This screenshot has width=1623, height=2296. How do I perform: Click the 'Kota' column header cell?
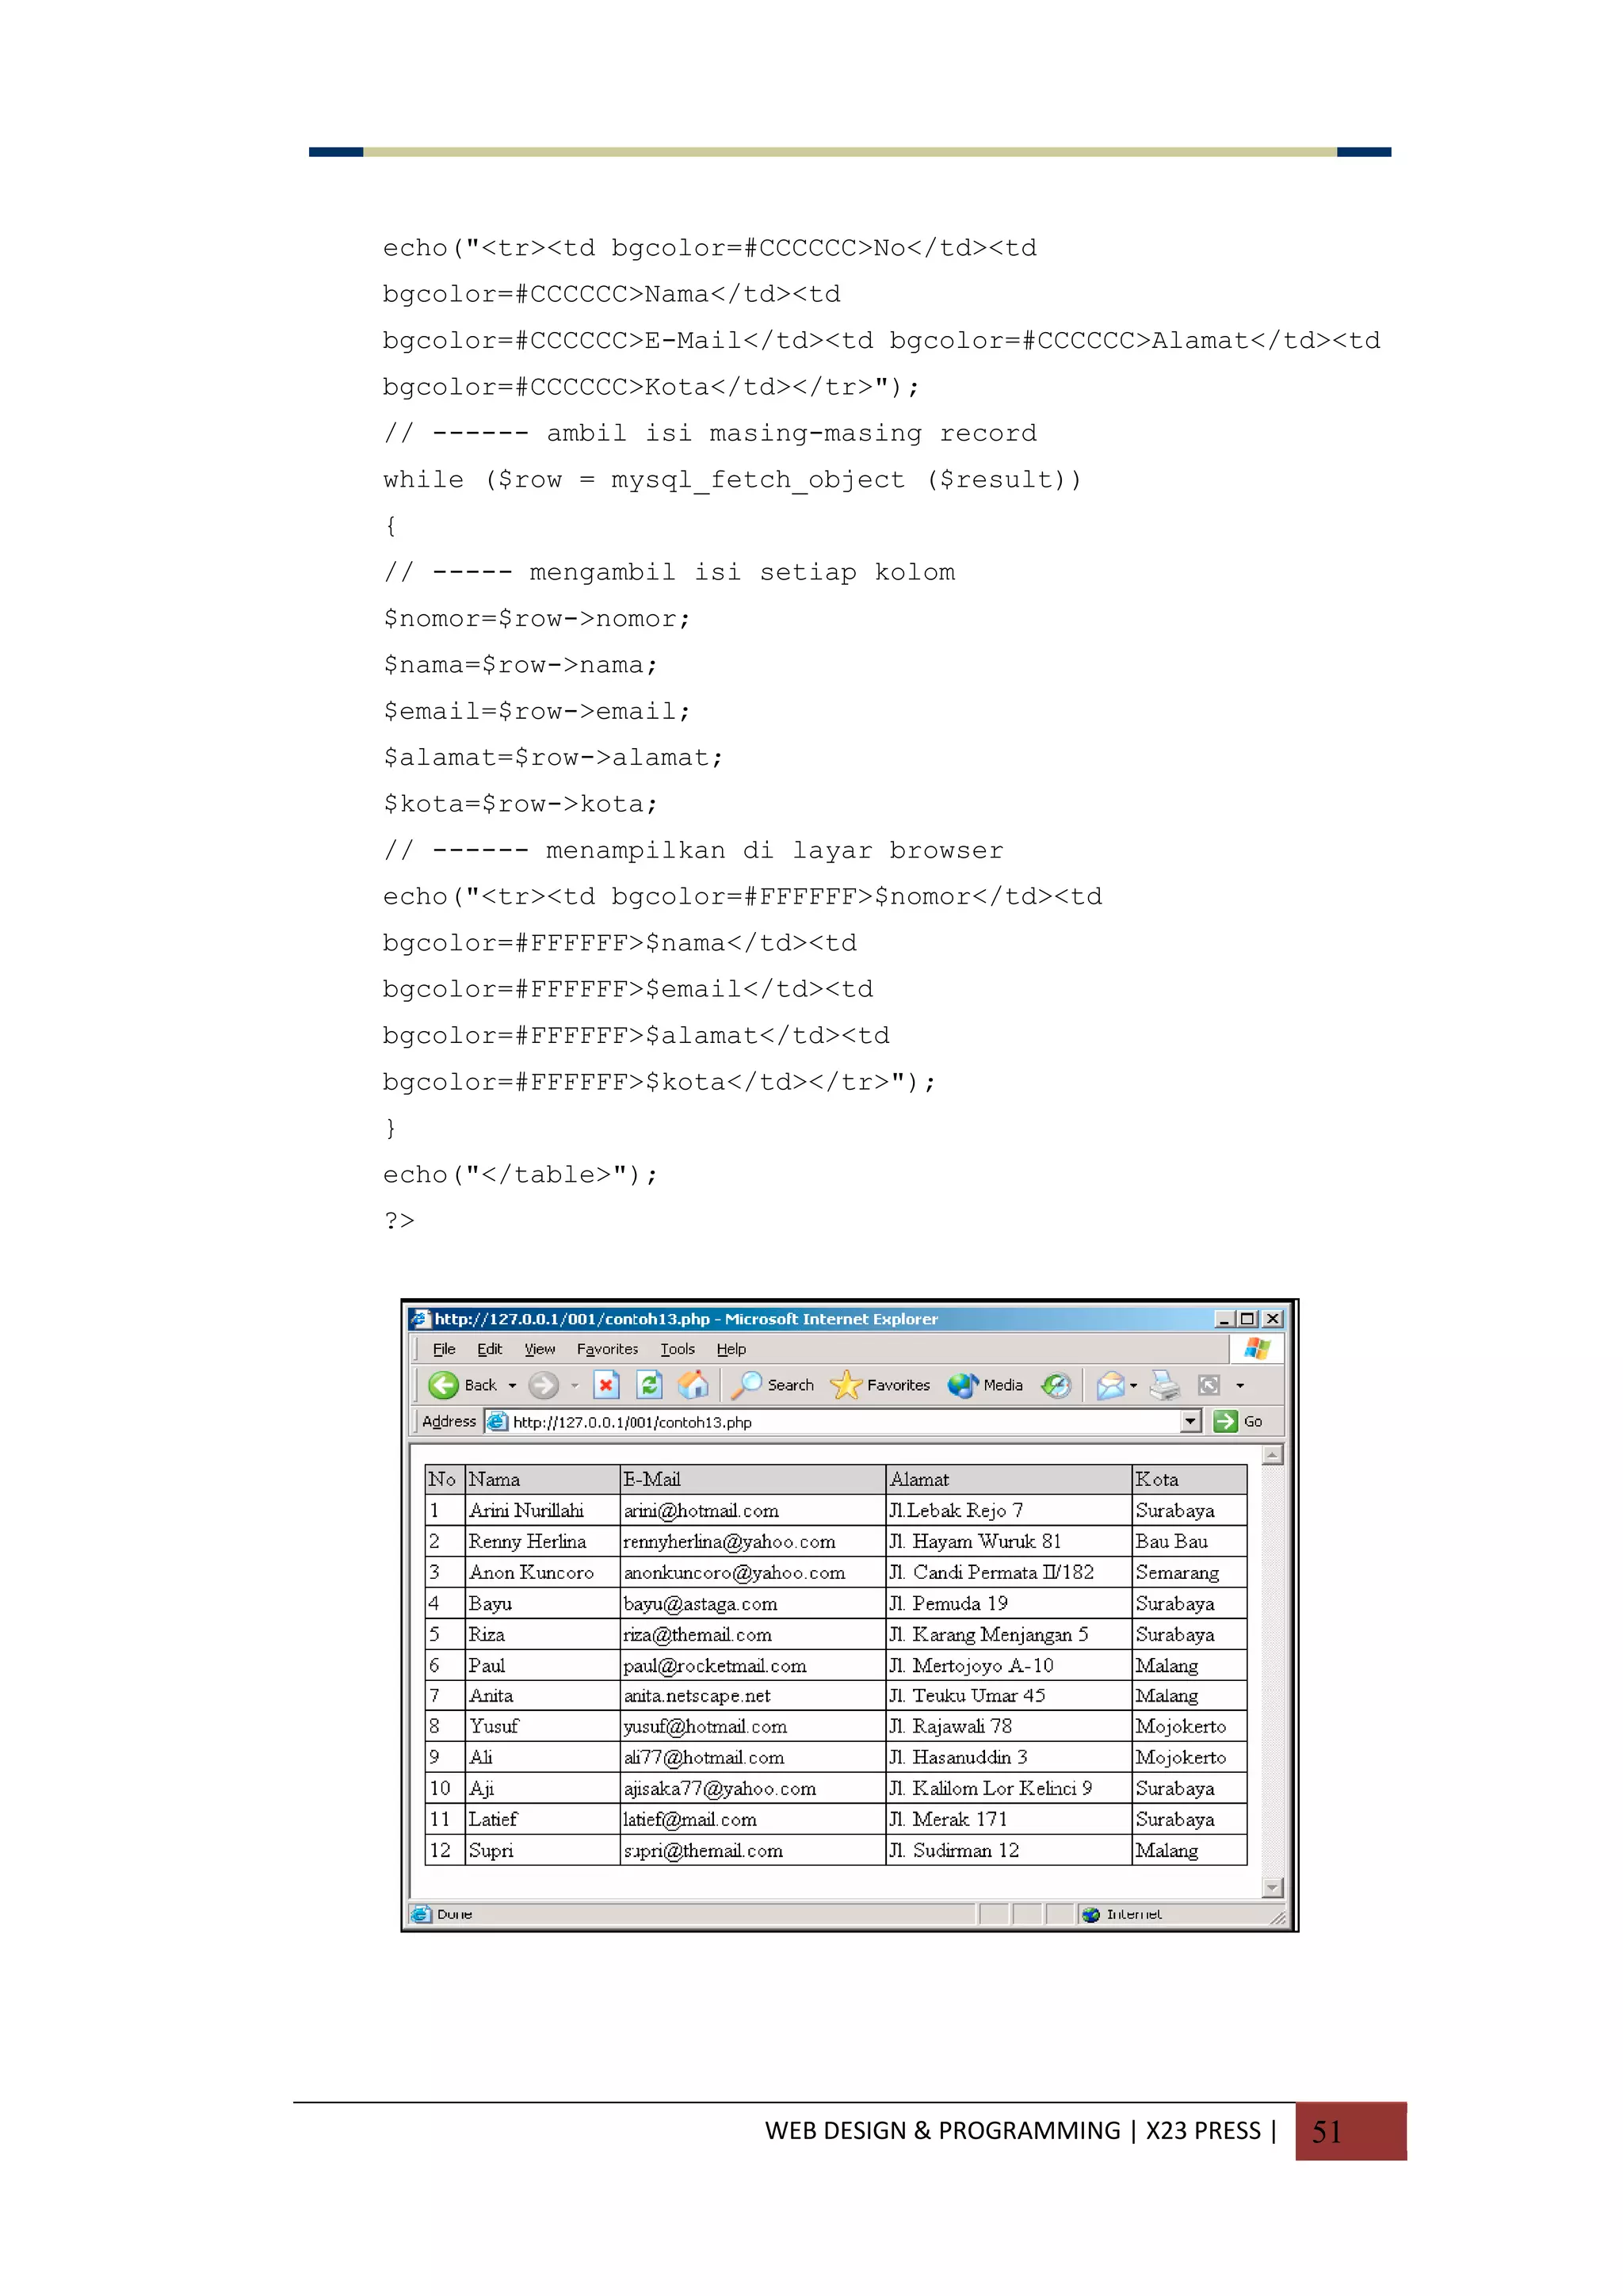tap(1189, 1479)
